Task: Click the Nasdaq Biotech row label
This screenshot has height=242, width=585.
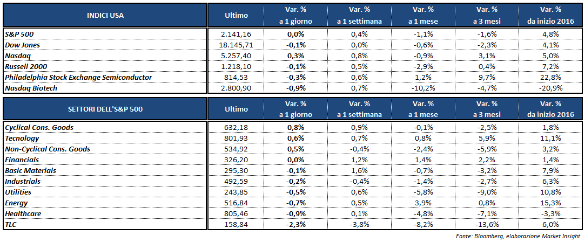Action: point(32,88)
